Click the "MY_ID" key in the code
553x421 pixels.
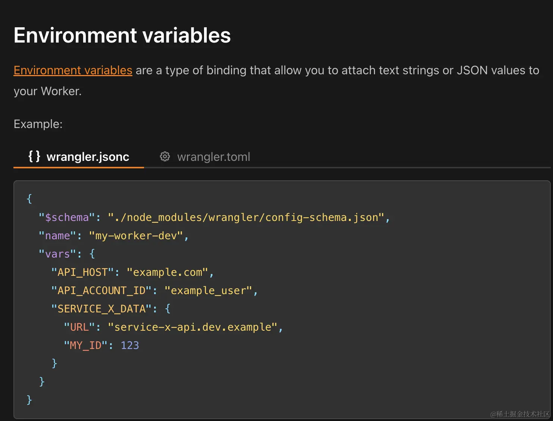(x=85, y=345)
